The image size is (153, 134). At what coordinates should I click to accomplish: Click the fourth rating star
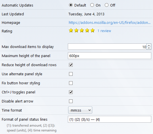(87, 30)
